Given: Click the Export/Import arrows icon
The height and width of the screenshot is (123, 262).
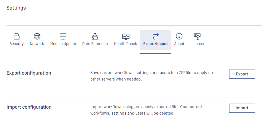Looking at the screenshot, I should [156, 36].
